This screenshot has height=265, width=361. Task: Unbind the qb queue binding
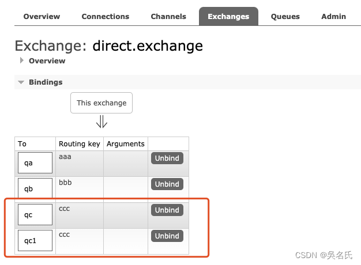tap(167, 184)
